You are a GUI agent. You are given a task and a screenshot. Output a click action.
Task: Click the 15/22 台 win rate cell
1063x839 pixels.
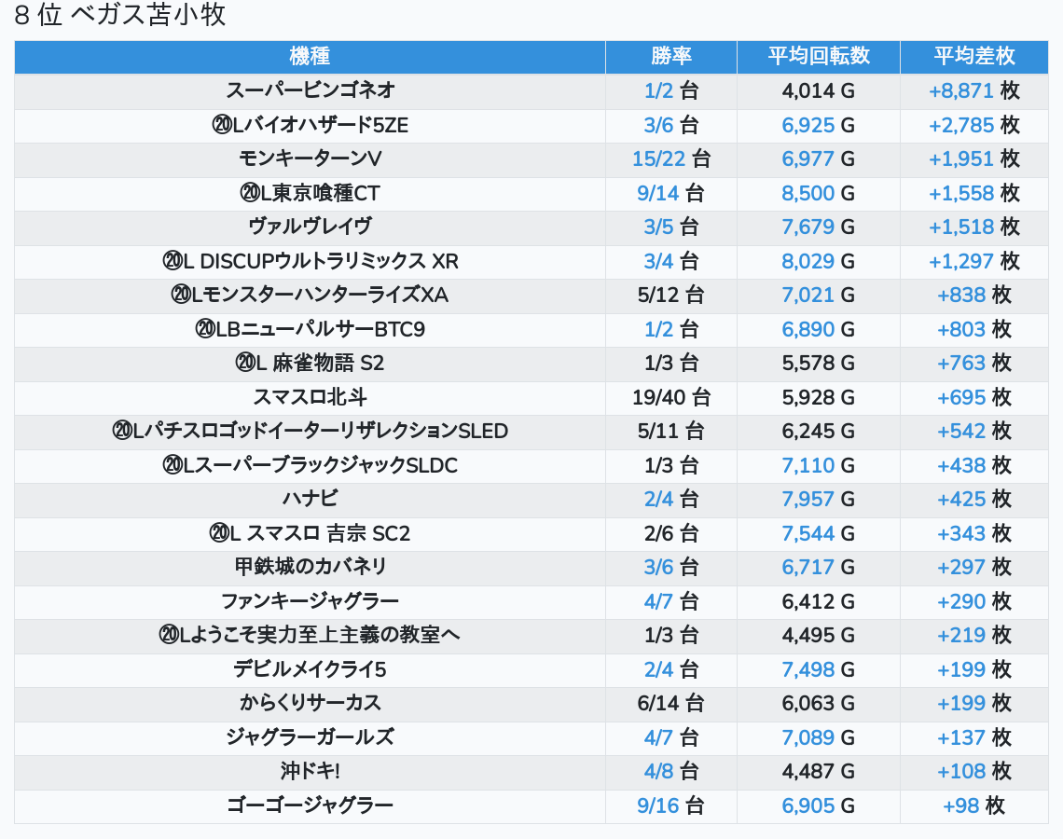(671, 159)
